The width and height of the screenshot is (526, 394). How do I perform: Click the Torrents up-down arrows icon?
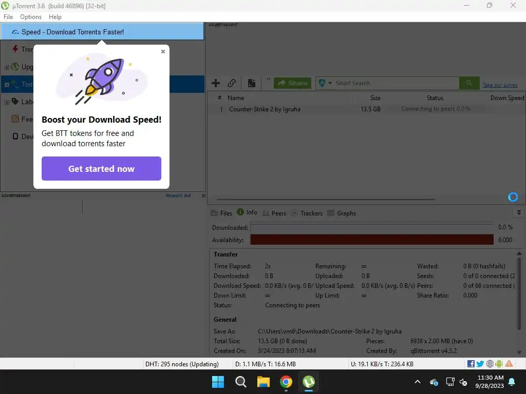[15, 84]
